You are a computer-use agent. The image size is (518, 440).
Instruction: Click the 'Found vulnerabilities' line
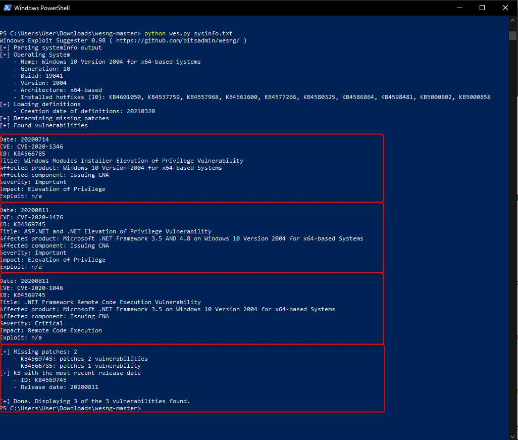pos(44,126)
